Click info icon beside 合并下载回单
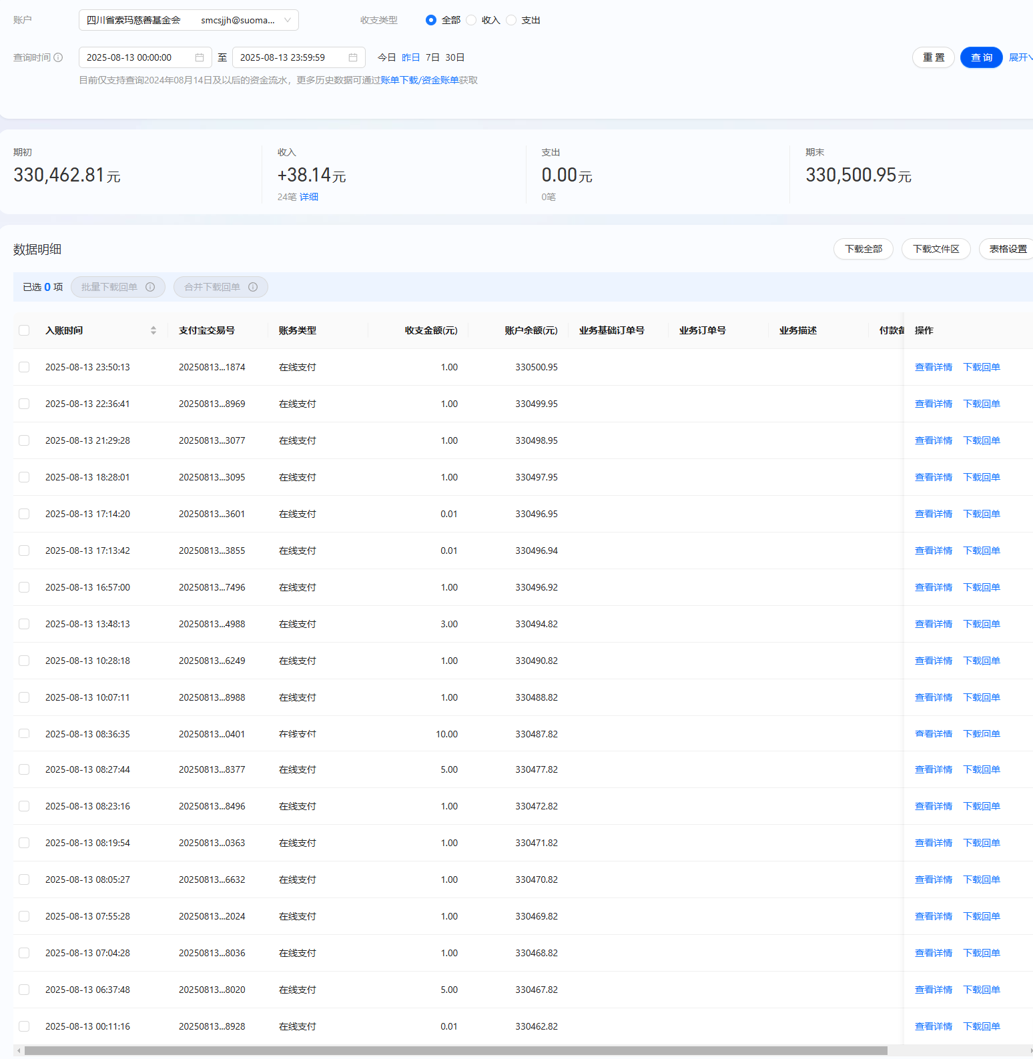The height and width of the screenshot is (1059, 1033). tap(253, 287)
